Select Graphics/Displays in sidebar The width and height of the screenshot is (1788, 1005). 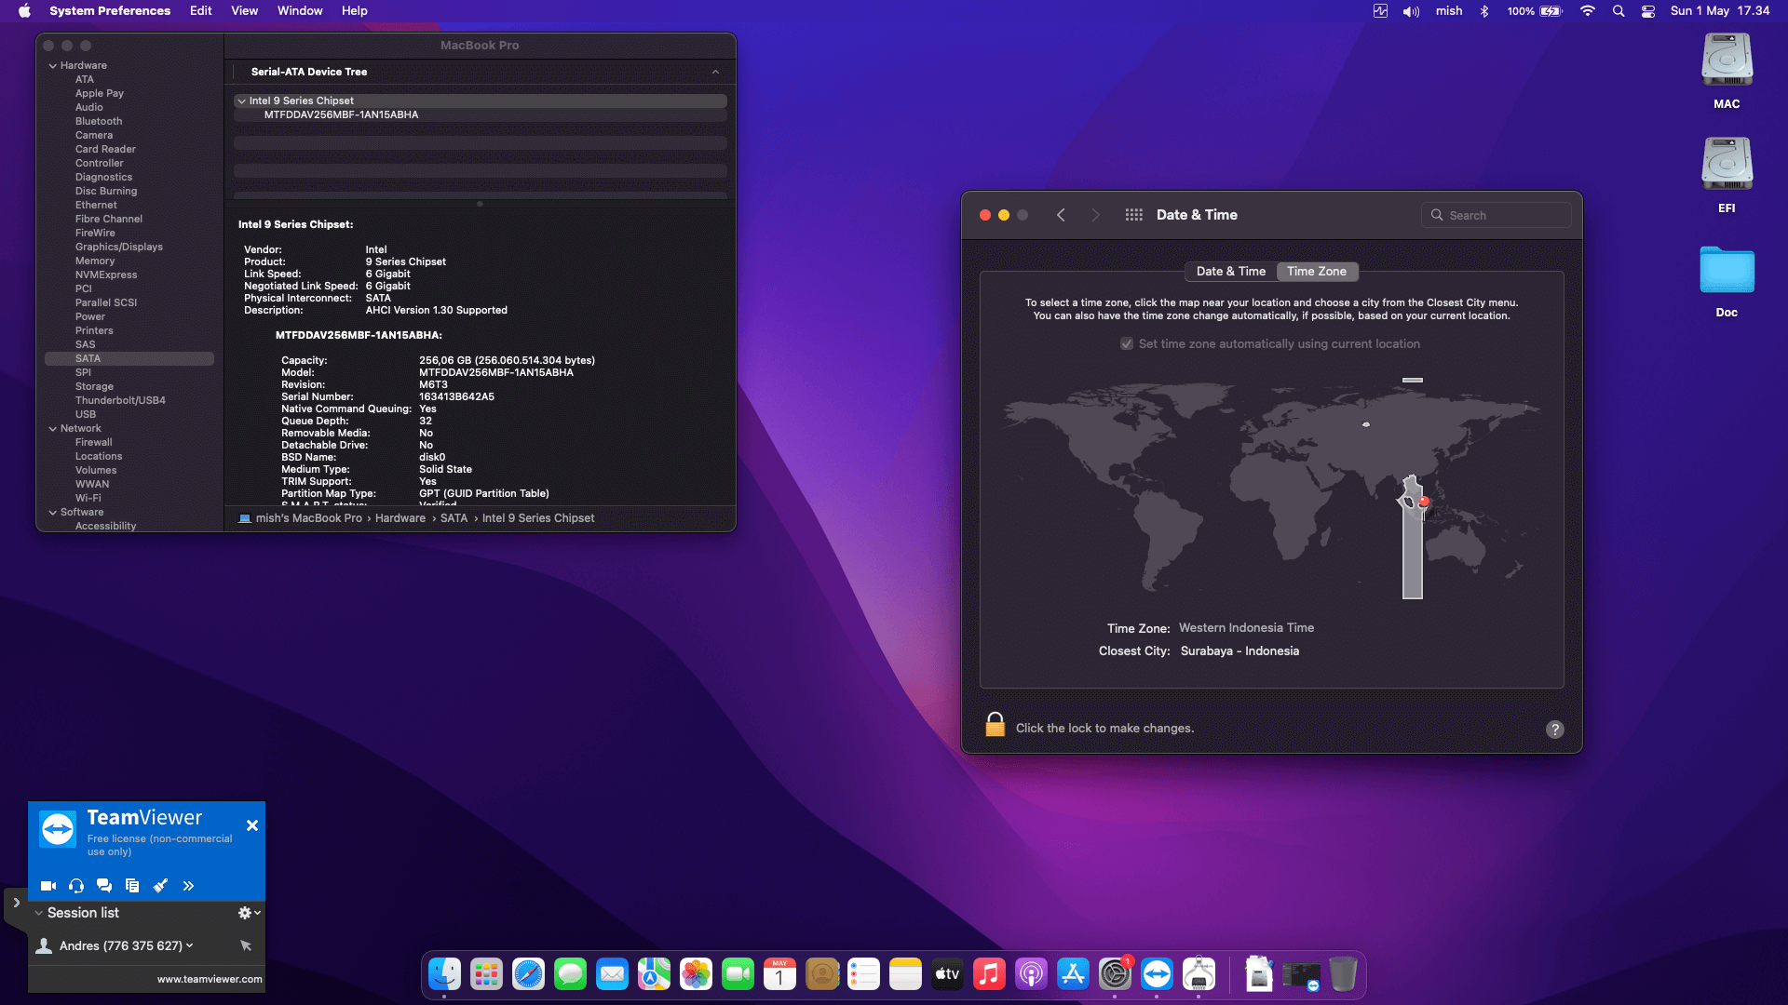coord(119,248)
